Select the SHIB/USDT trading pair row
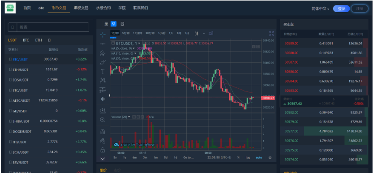The height and width of the screenshot is (173, 373). pyautogui.click(x=48, y=121)
